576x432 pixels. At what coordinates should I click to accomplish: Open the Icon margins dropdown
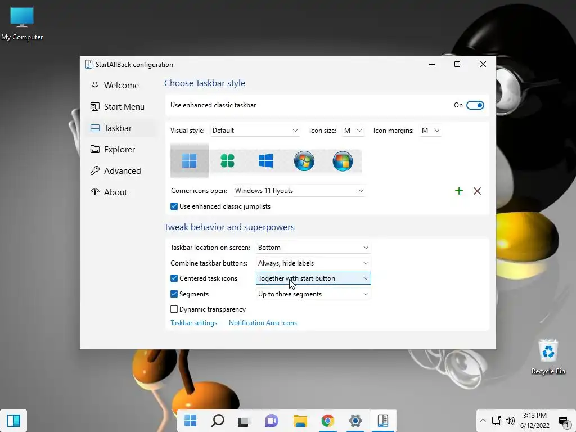coord(430,130)
